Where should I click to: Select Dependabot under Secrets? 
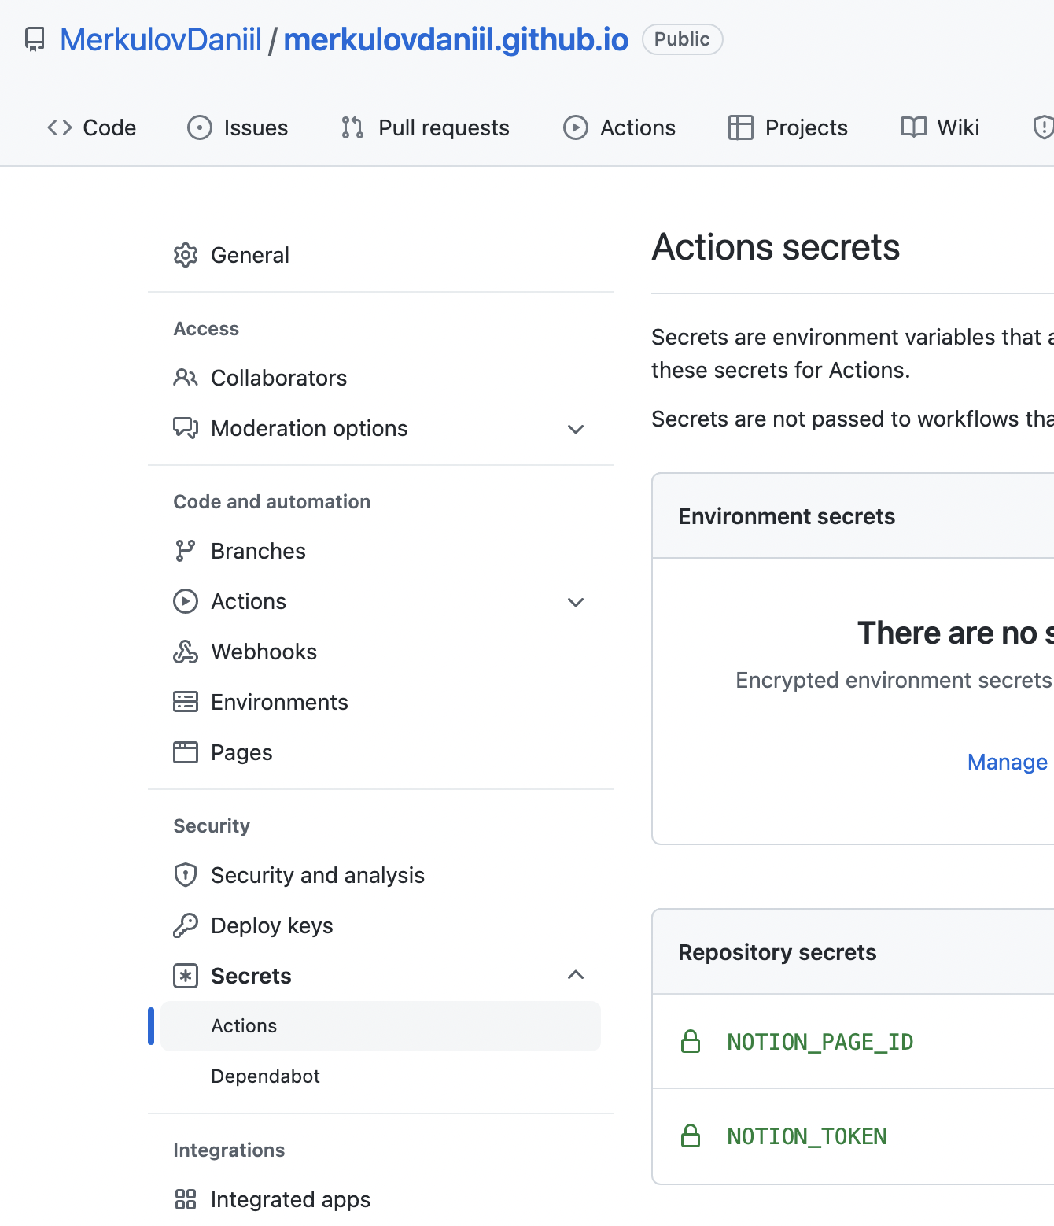pos(265,1076)
